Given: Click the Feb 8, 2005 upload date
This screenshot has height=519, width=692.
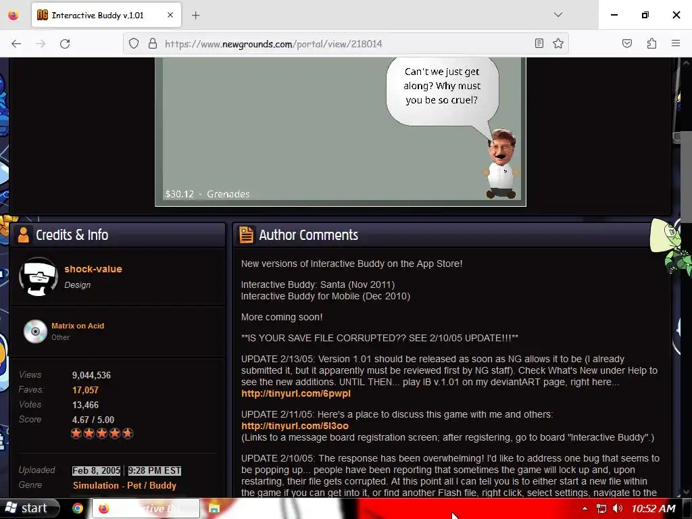Looking at the screenshot, I should point(96,471).
